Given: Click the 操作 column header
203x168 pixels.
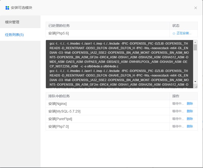Looking at the screenshot, I should 175,96.
